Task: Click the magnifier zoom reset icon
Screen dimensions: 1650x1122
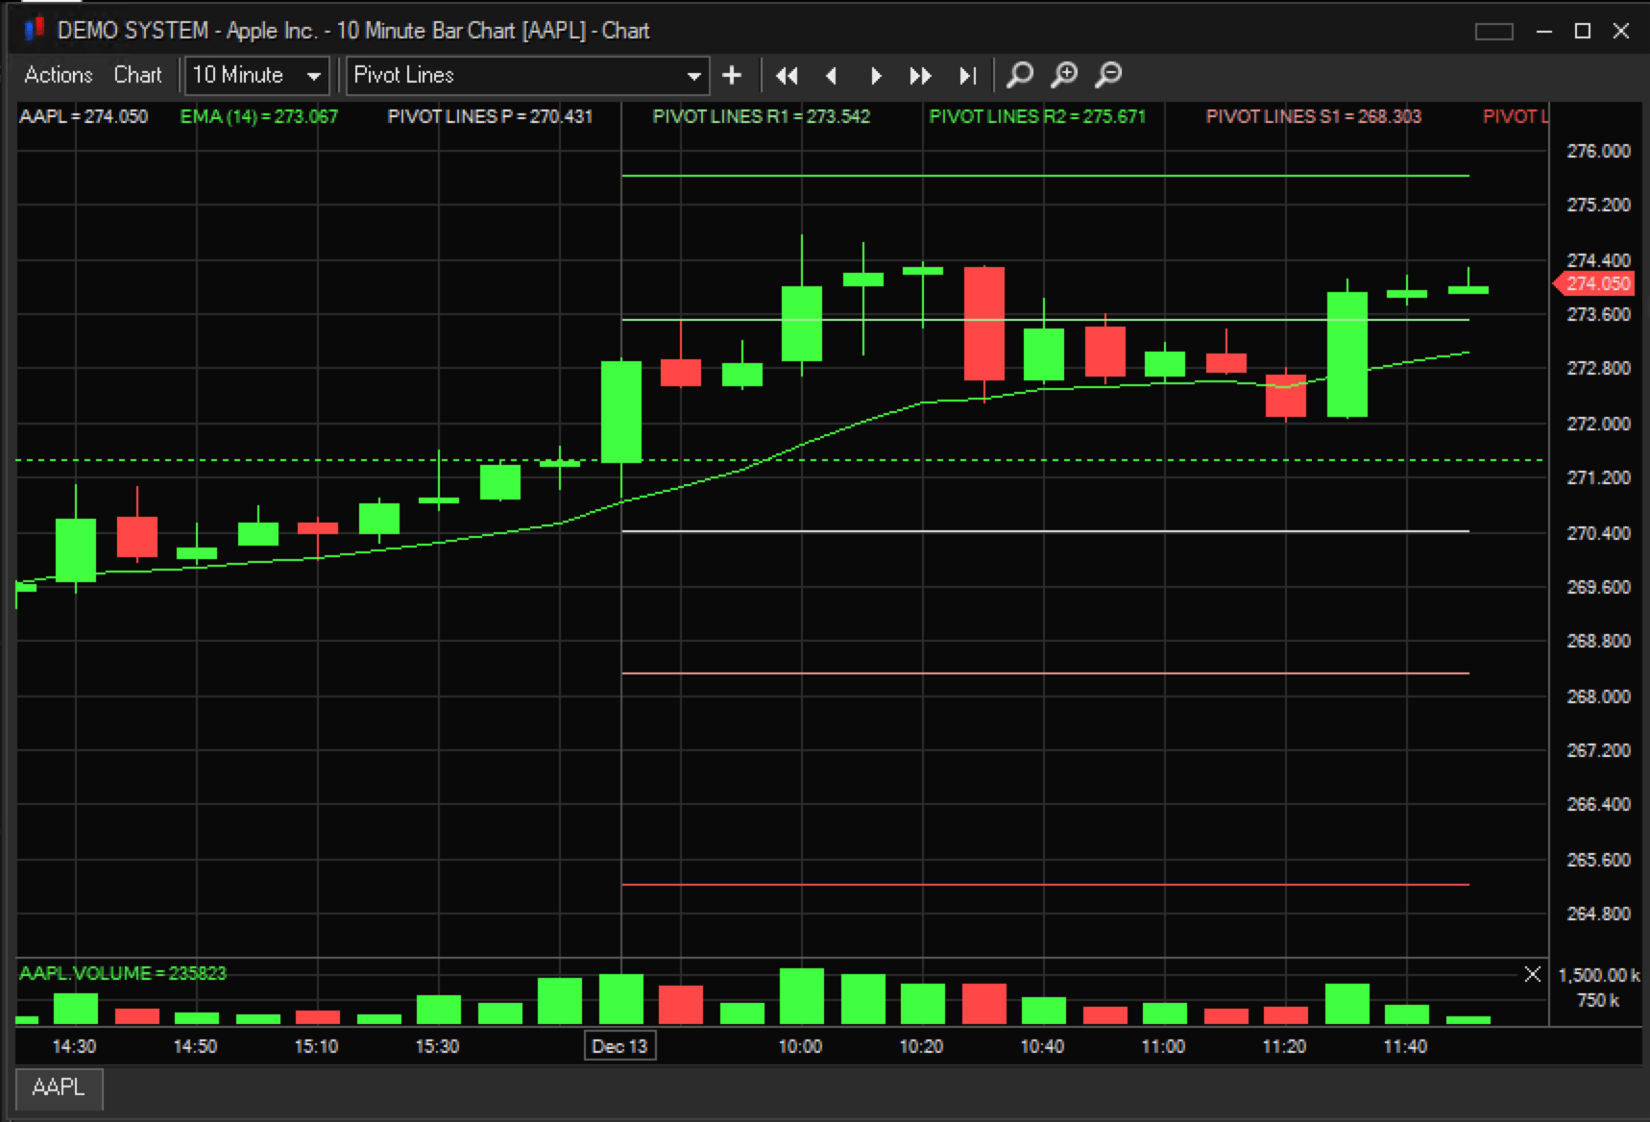Action: coord(1020,74)
